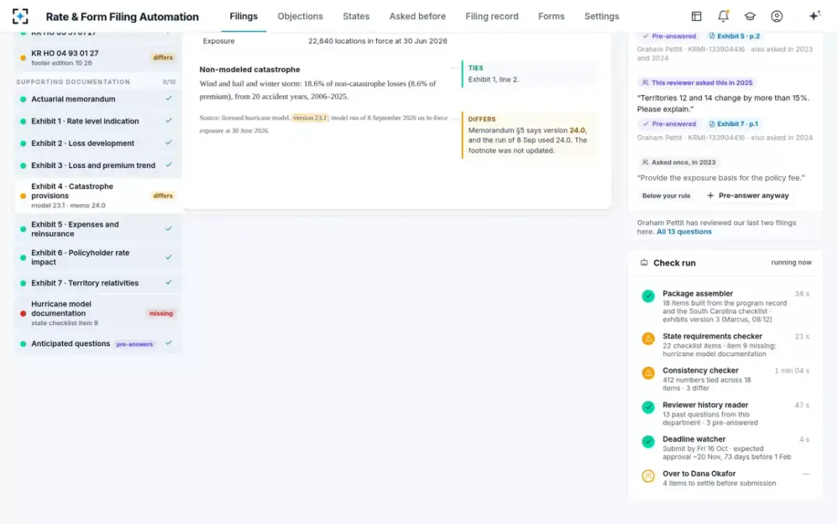This screenshot has height=524, width=838.
Task: Click the checkmark beside Exhibit 6 row
Action: pos(168,257)
